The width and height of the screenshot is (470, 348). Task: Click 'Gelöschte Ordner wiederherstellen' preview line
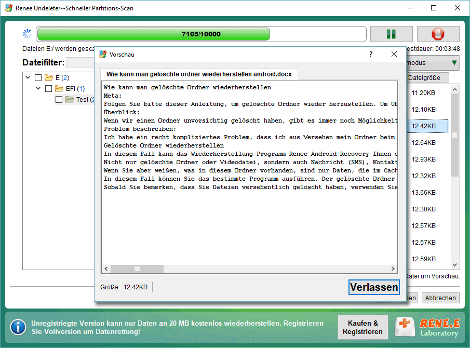coord(164,145)
